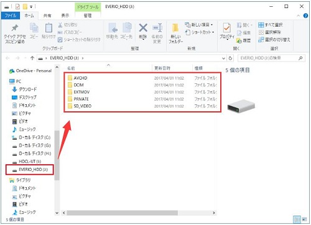311x225 pixels.
Task: Sort by the Type column header
Action: tap(198, 68)
